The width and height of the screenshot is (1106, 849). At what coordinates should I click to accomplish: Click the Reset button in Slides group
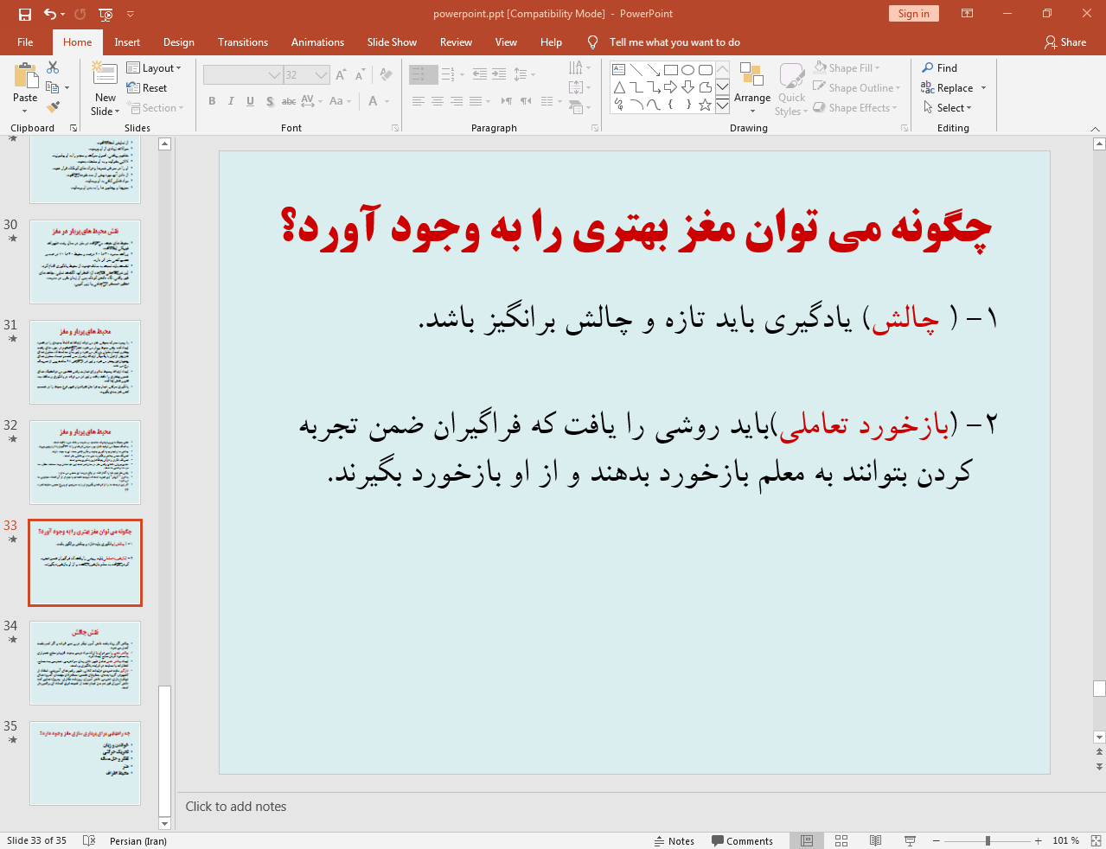(148, 87)
